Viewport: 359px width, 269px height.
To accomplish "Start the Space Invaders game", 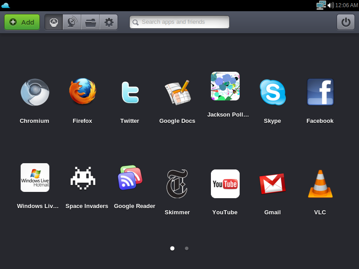I will point(83,178).
